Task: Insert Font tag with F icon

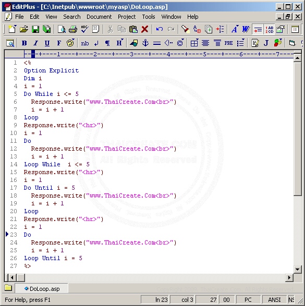Action: click(x=59, y=43)
